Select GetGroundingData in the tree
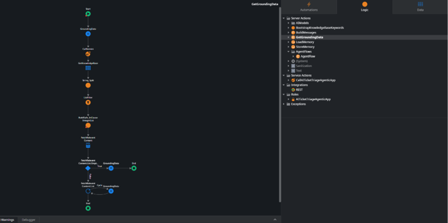This screenshot has height=223, width=448. point(309,37)
